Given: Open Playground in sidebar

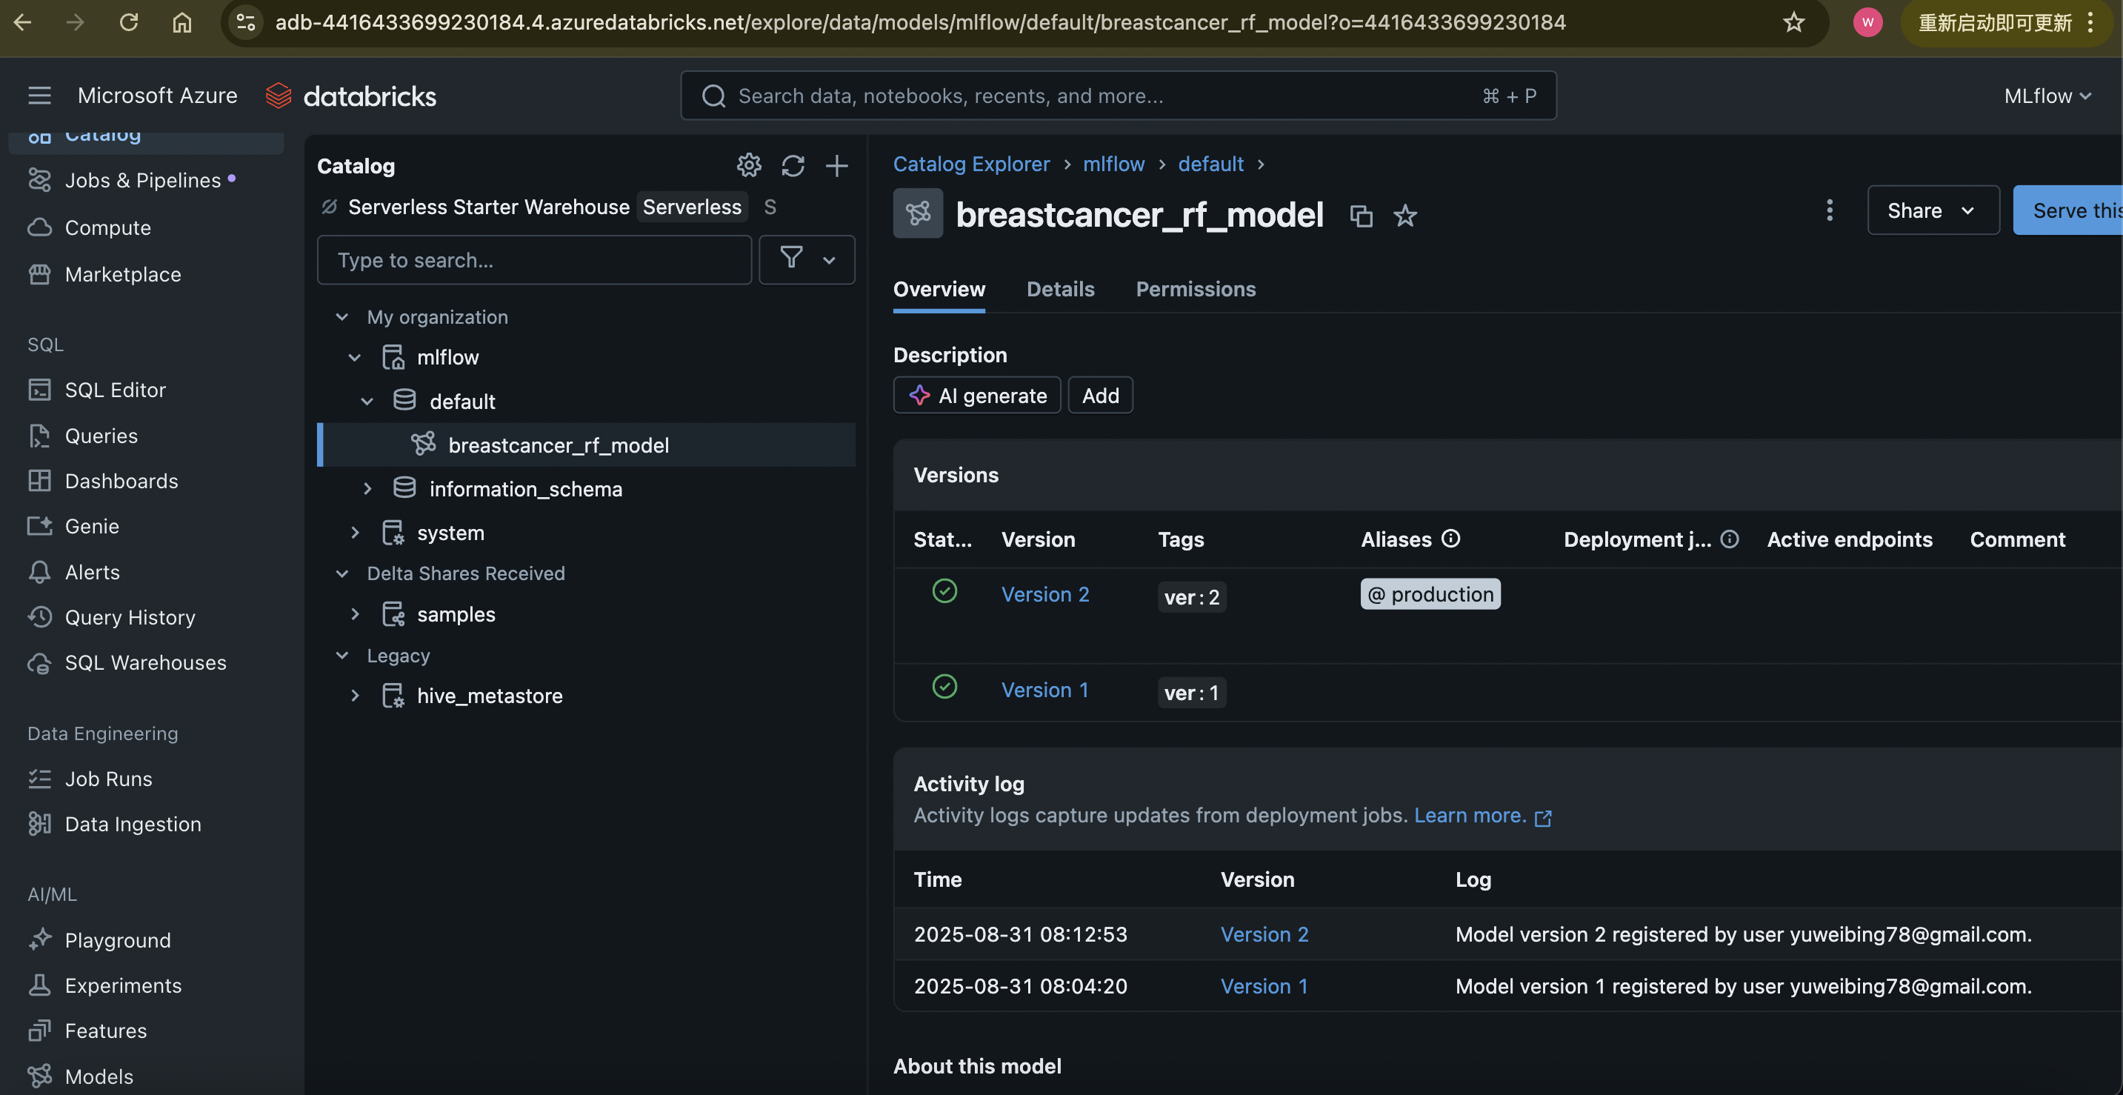Looking at the screenshot, I should [x=118, y=940].
